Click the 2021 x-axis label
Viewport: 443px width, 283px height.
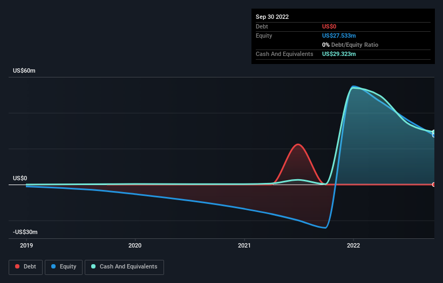coord(244,245)
